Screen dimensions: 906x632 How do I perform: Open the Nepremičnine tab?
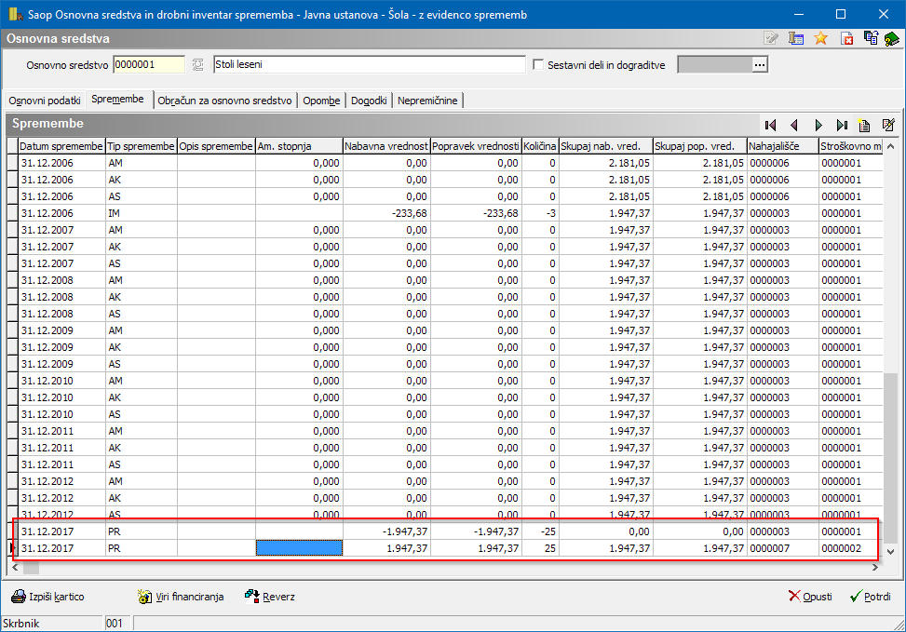pos(427,101)
